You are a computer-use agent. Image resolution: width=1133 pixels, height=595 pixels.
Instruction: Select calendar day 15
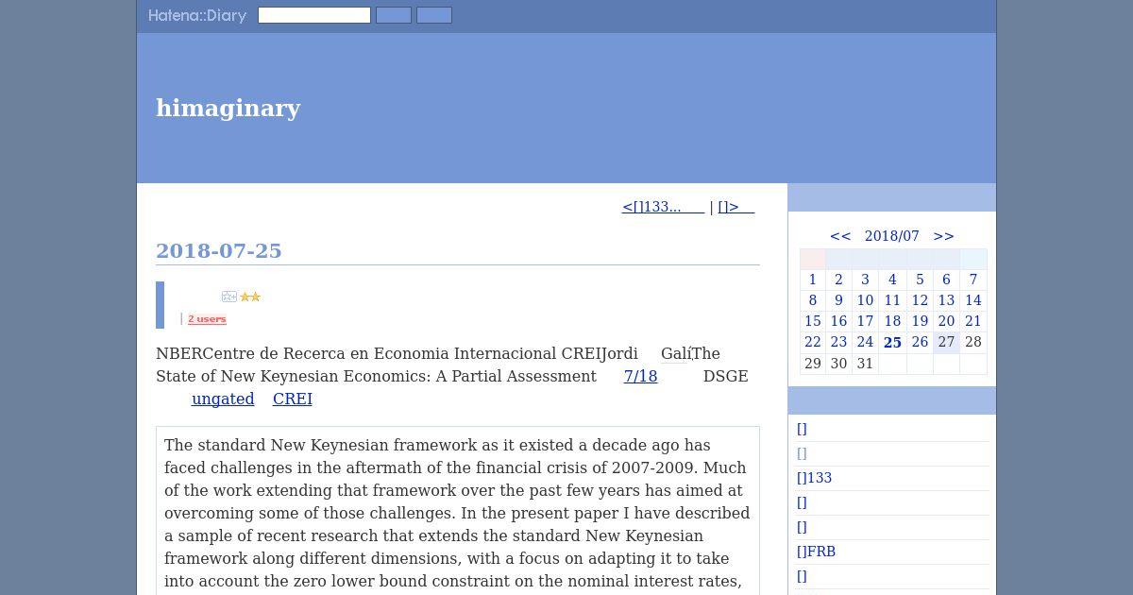[812, 321]
